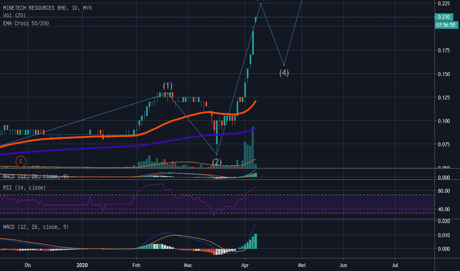Image resolution: width=460 pixels, height=271 pixels.
Task: Click the earnings E marker icon
Action: [x=21, y=162]
